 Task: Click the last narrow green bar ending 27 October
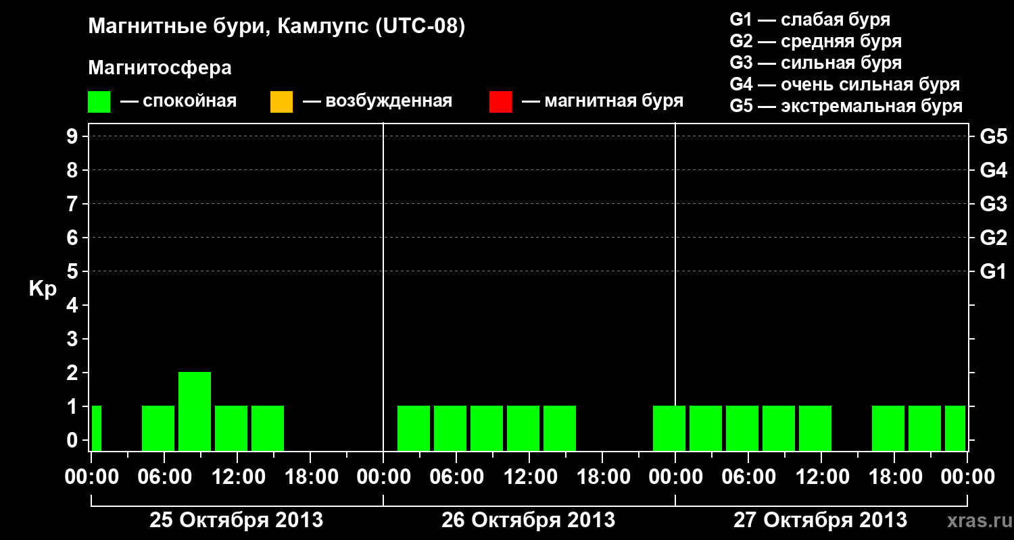pos(955,428)
